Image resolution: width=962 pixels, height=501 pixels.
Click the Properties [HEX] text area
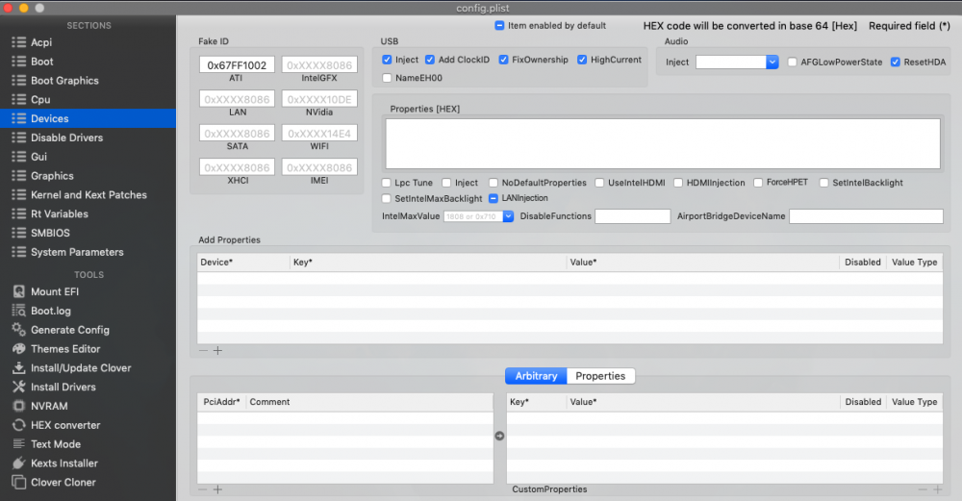(x=663, y=143)
